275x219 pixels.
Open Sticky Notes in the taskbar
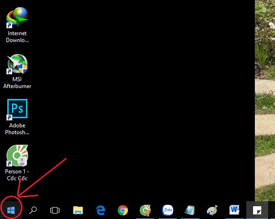point(257,210)
